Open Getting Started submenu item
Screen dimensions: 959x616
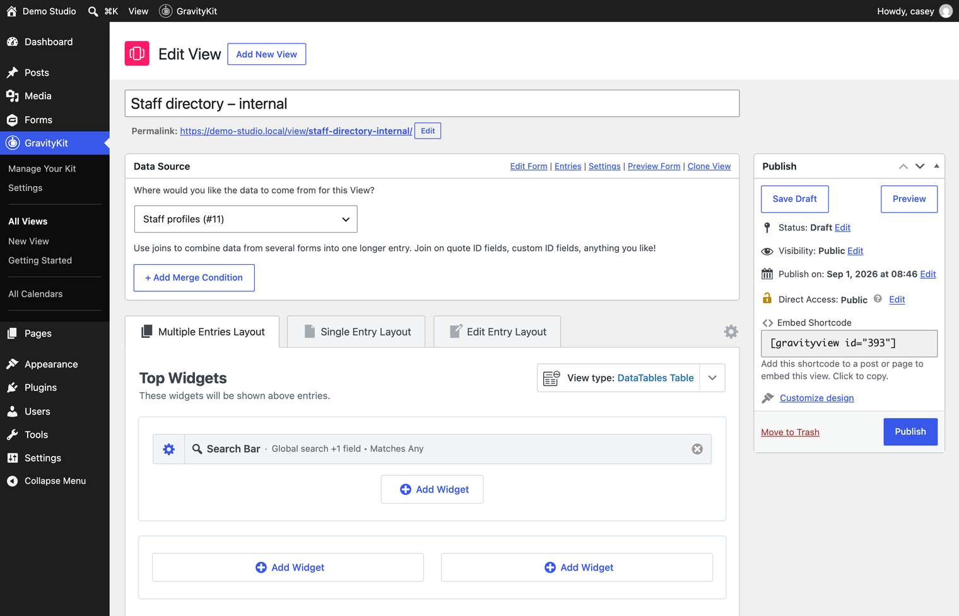pos(40,260)
